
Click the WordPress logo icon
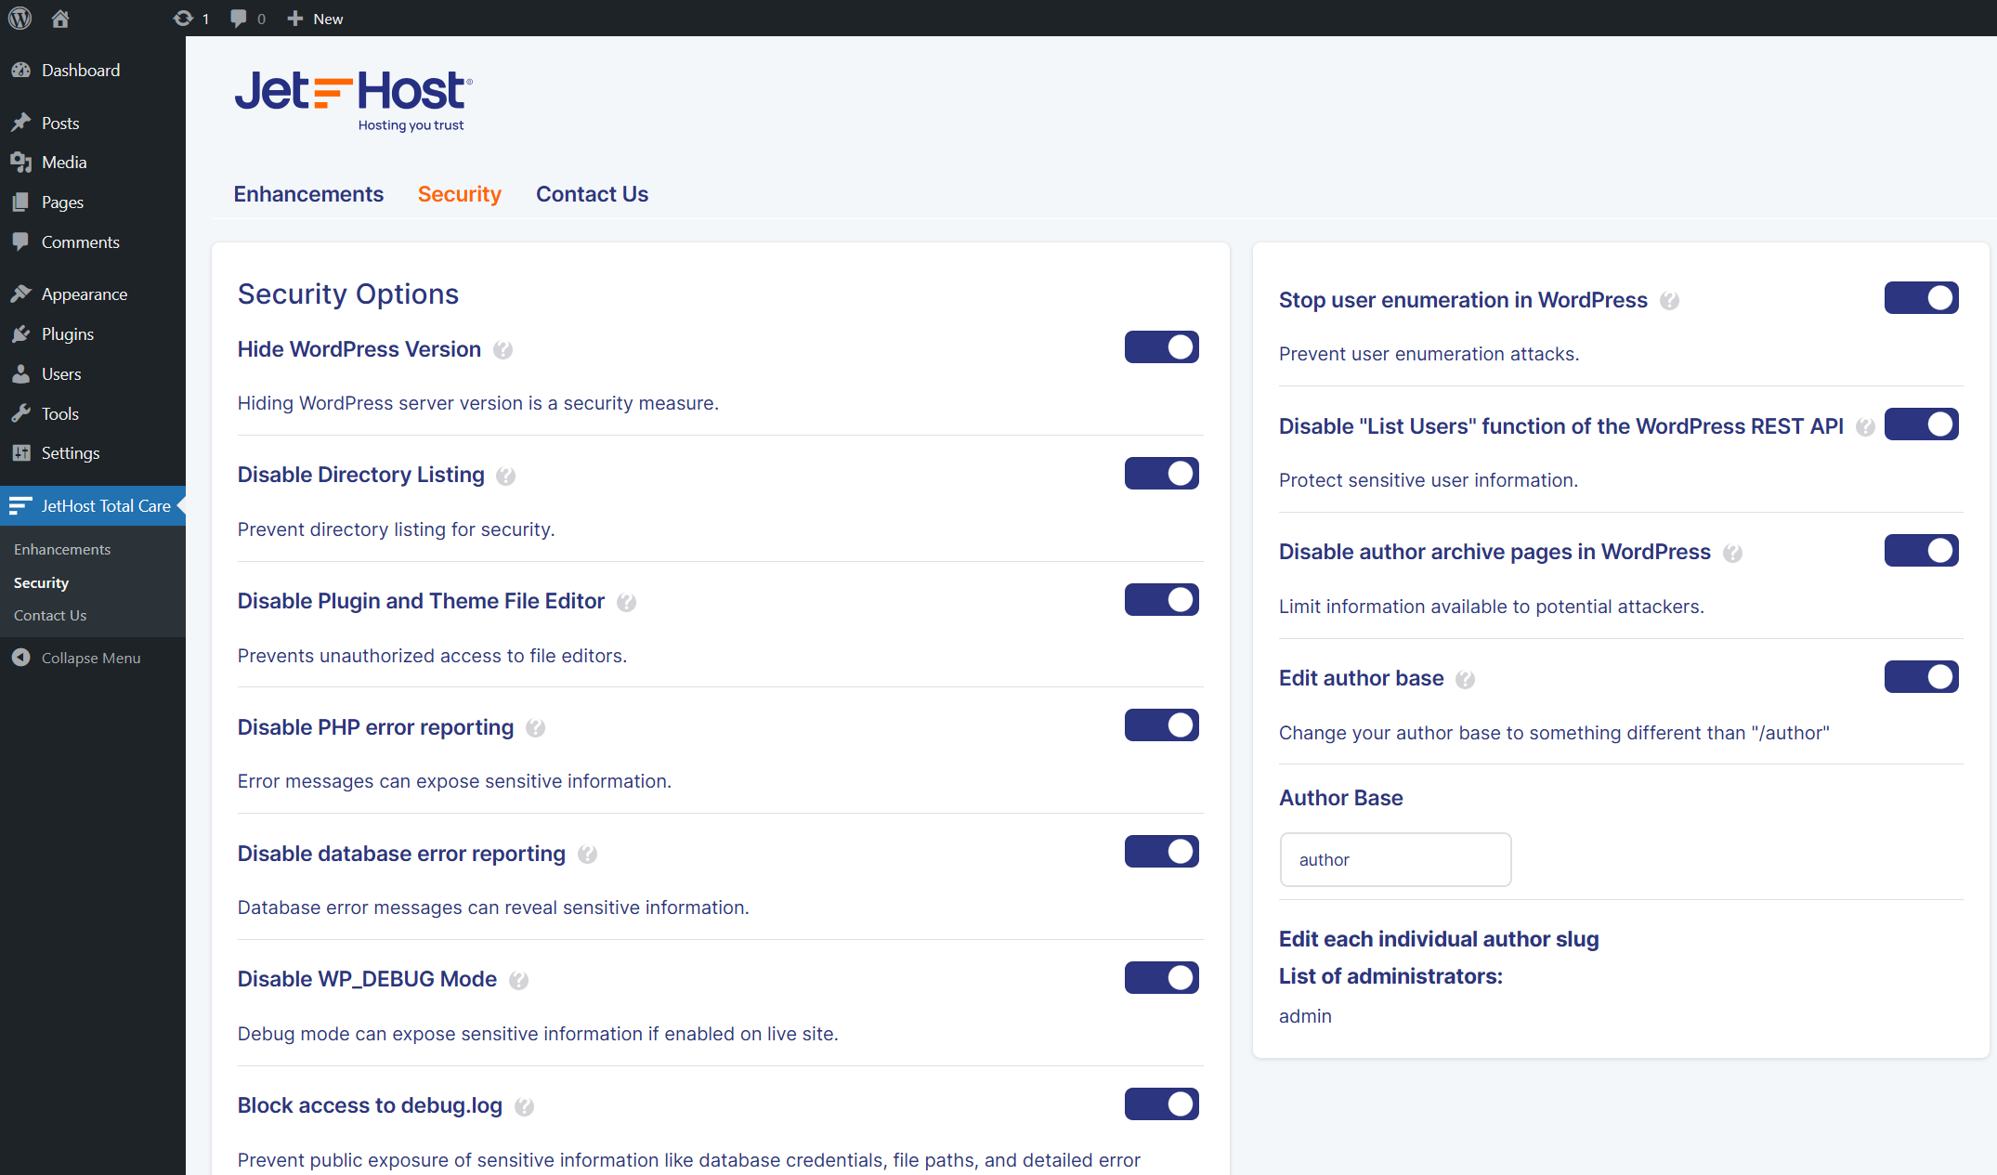point(20,18)
